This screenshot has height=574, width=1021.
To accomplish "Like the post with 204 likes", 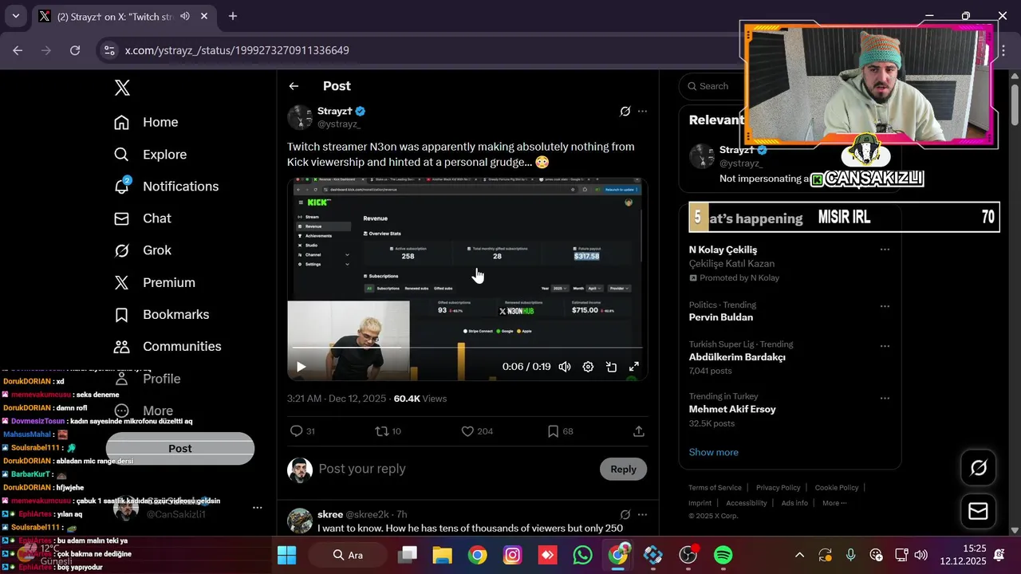I will (477, 431).
